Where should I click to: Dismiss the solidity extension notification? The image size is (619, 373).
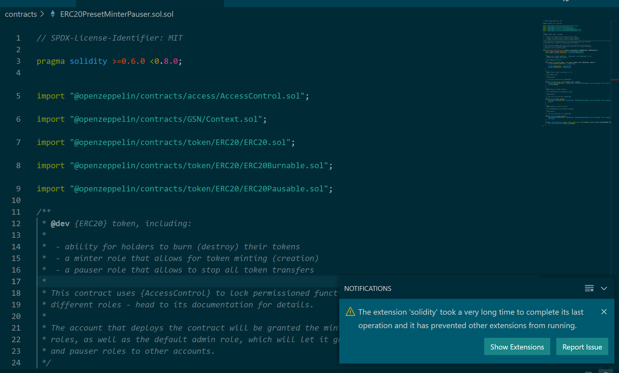point(604,312)
